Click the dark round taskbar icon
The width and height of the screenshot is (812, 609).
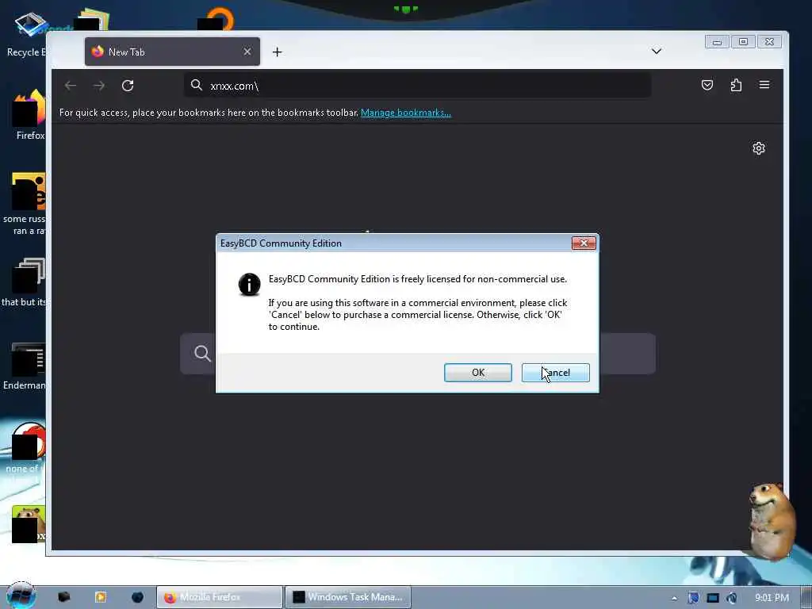(x=137, y=597)
